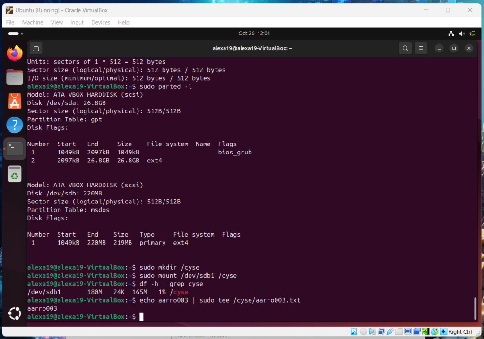Launch Firefox from the dock
Viewport: 484px width, 339px height.
[x=15, y=53]
